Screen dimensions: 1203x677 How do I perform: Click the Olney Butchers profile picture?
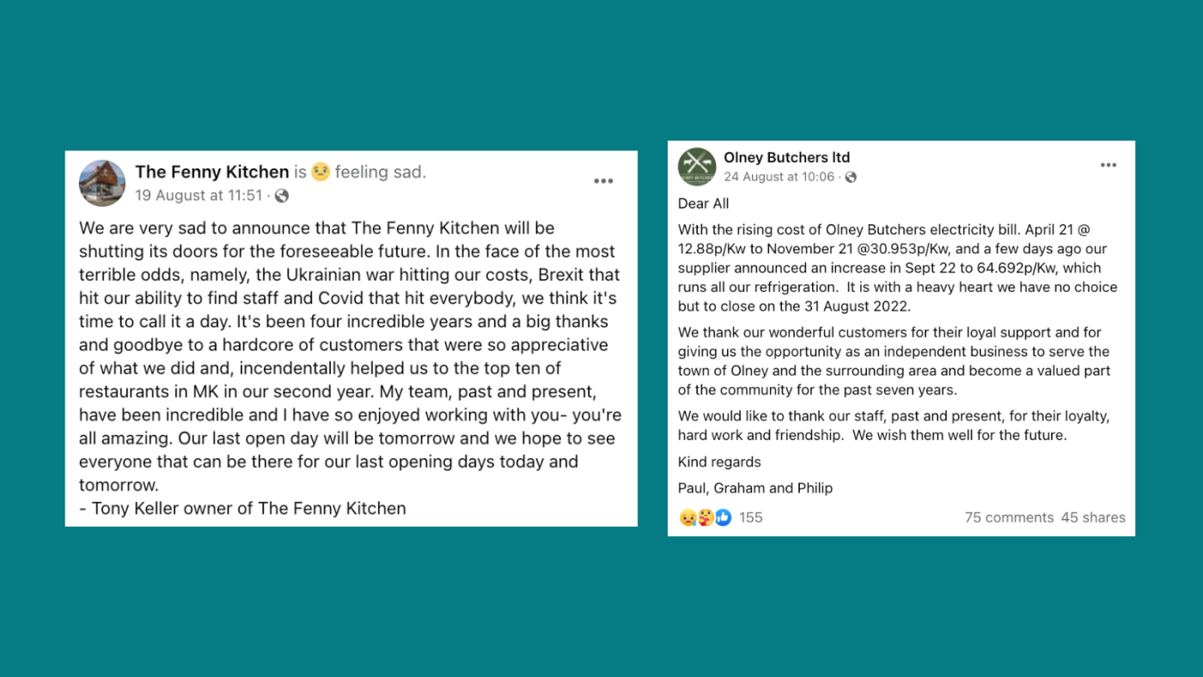pos(696,166)
